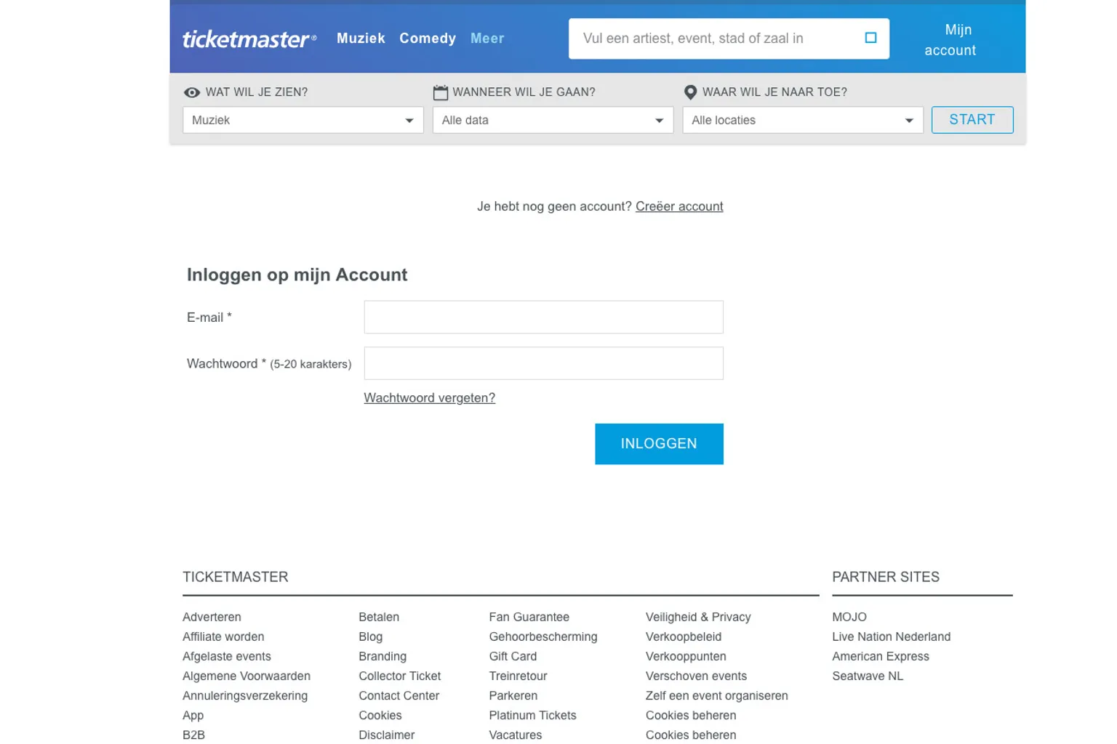Click the calendar icon beside Wanneer wil je gaan
Image resolution: width=1117 pixels, height=744 pixels.
click(x=440, y=92)
